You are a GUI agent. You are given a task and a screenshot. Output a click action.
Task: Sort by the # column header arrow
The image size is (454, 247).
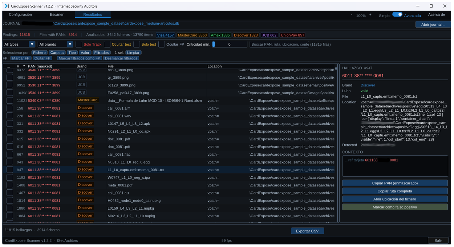click(24, 66)
